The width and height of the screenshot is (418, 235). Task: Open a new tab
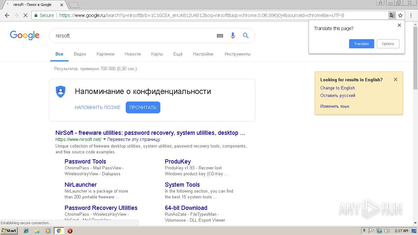74,5
